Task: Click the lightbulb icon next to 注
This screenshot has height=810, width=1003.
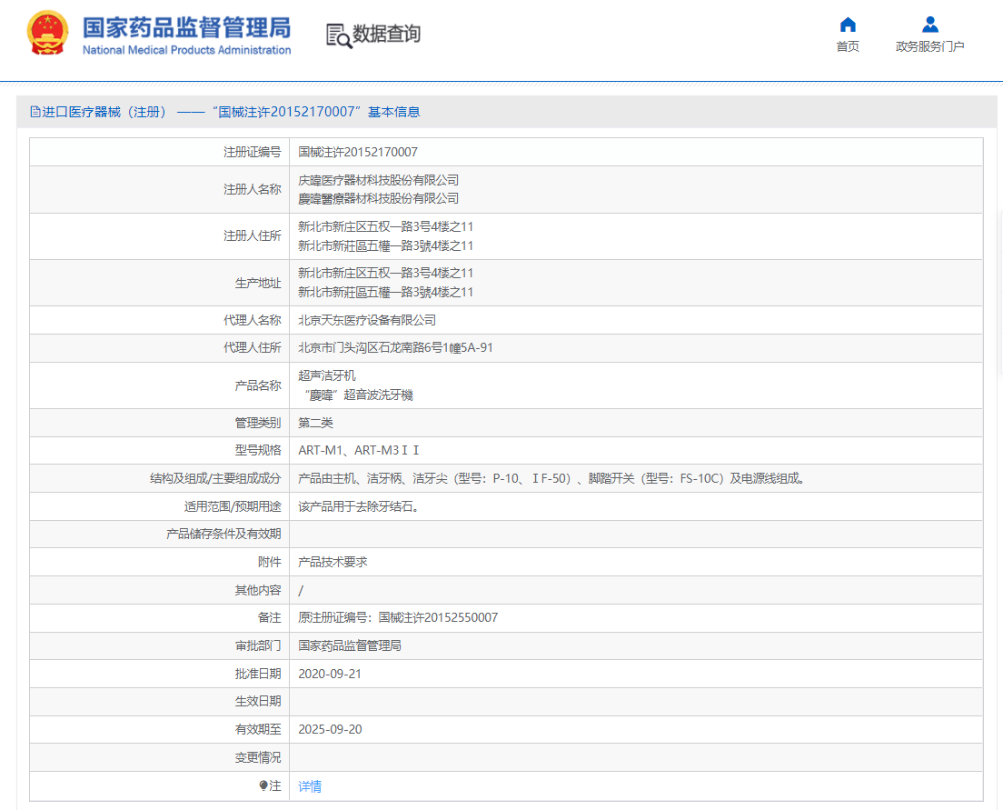Action: tap(263, 785)
